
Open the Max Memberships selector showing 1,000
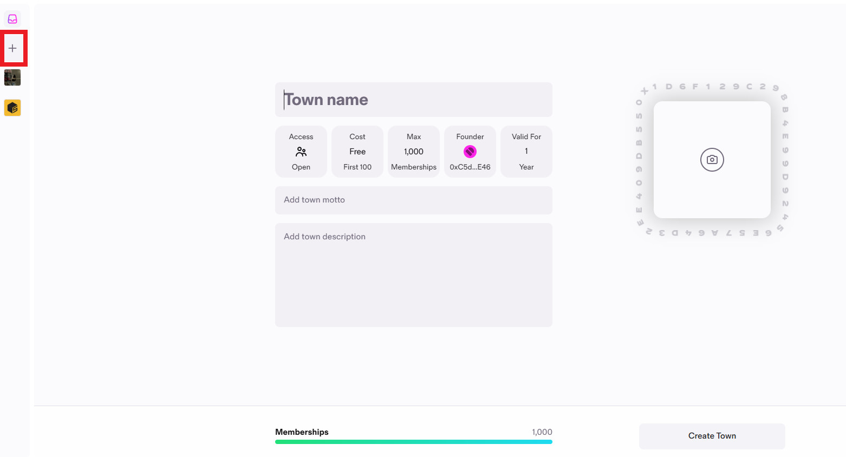pos(413,152)
